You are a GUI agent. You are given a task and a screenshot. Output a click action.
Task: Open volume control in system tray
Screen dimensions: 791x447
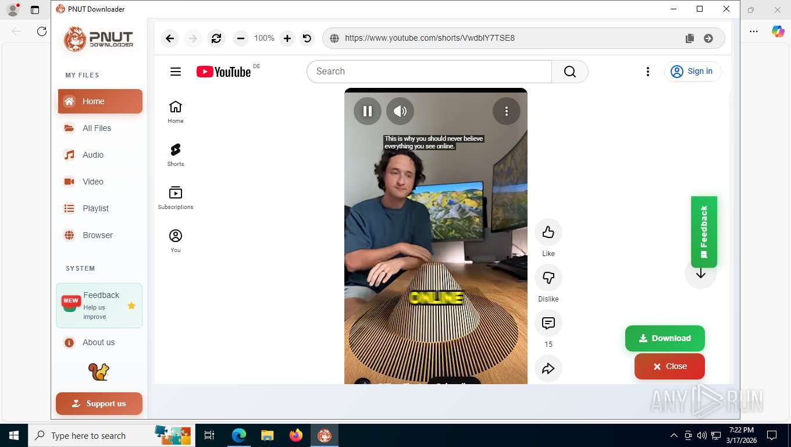tap(701, 435)
